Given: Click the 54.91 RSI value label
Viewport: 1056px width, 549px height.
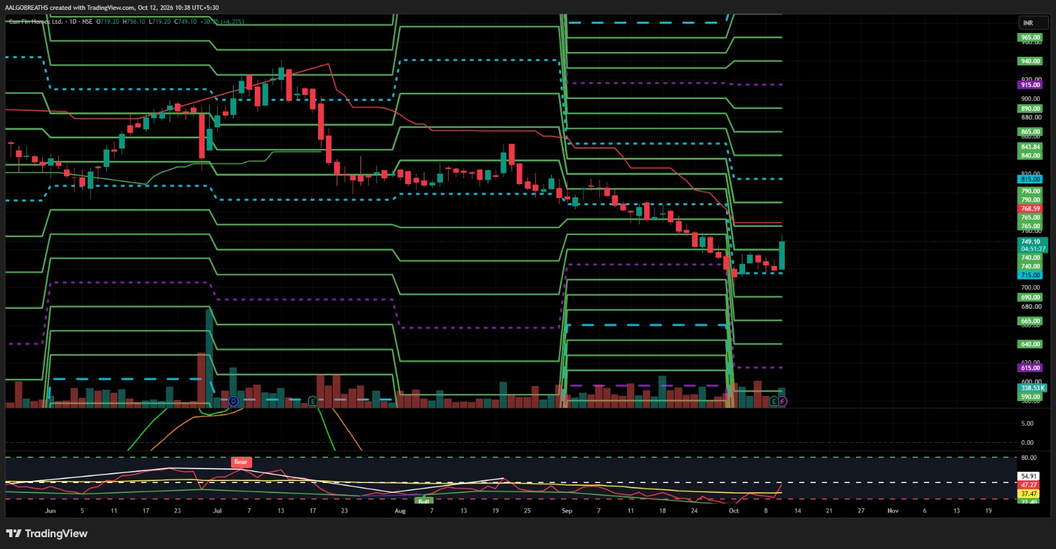Looking at the screenshot, I should click(x=1029, y=476).
